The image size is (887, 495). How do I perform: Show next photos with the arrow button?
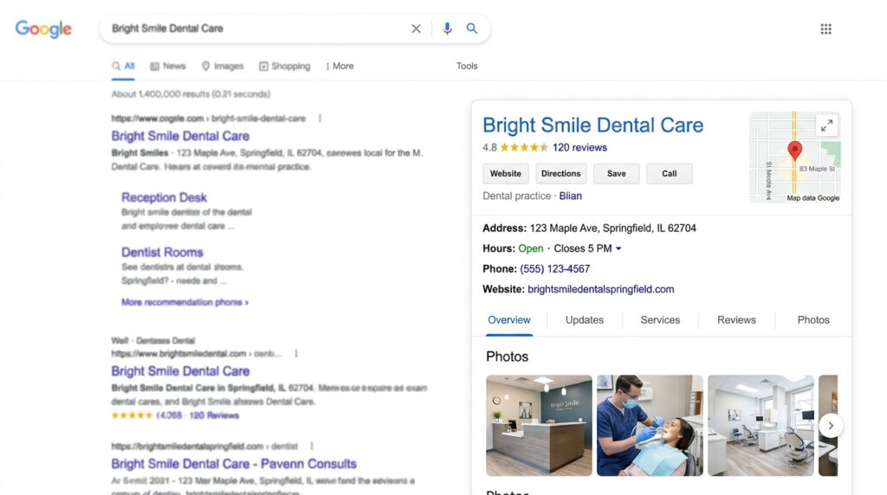[x=831, y=426]
